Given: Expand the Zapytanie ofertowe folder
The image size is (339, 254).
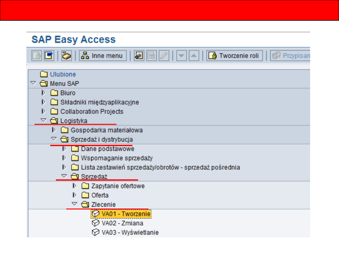Looking at the screenshot, I should tap(75, 186).
